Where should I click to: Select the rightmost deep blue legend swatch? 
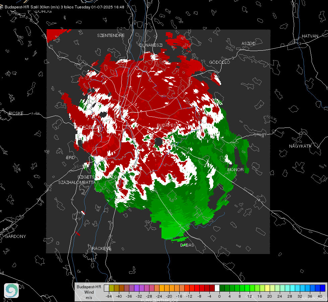pyautogui.click(x=323, y=288)
